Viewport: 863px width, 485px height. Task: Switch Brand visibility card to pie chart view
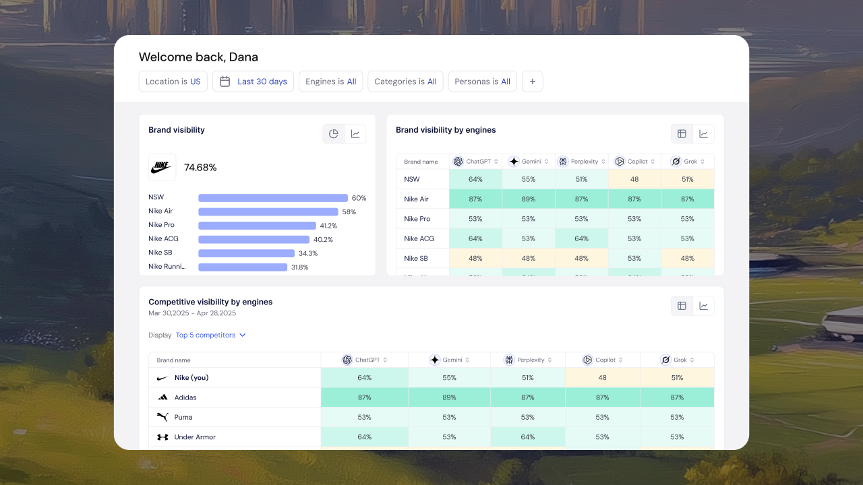click(x=334, y=134)
